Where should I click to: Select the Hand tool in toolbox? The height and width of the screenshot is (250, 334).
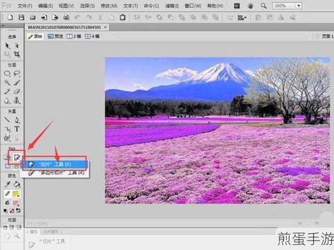[7, 236]
